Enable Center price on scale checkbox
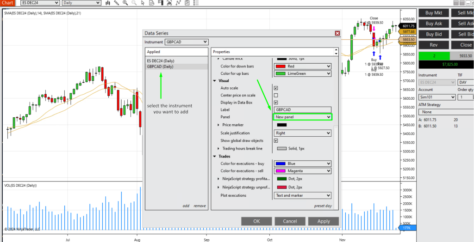Viewport: 474px width, 242px height. click(x=276, y=95)
